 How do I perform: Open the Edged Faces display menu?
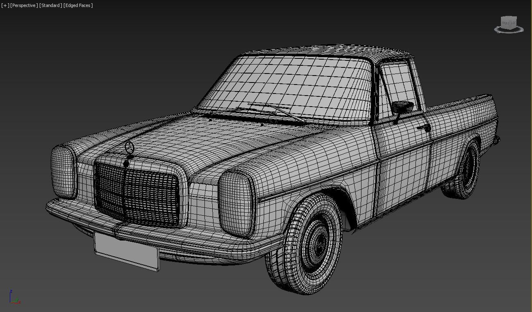click(x=78, y=5)
